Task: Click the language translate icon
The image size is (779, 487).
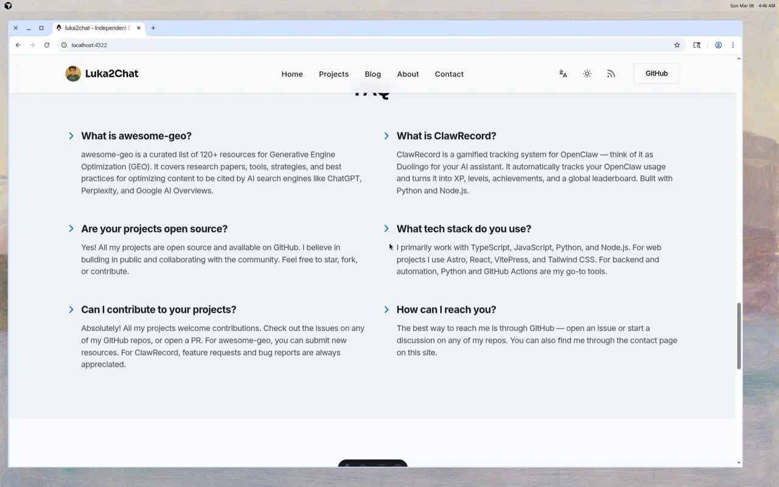Action: 563,74
